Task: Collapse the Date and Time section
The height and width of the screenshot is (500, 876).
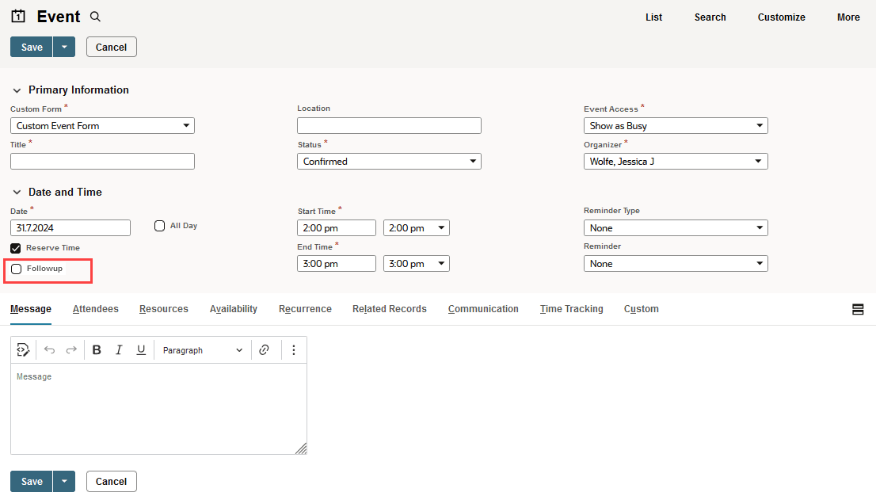Action: 17,193
